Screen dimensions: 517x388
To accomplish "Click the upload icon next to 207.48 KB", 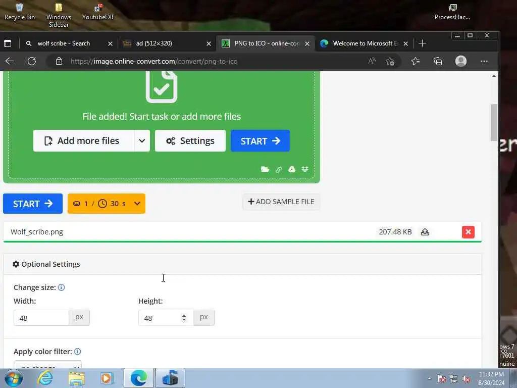I will 425,232.
